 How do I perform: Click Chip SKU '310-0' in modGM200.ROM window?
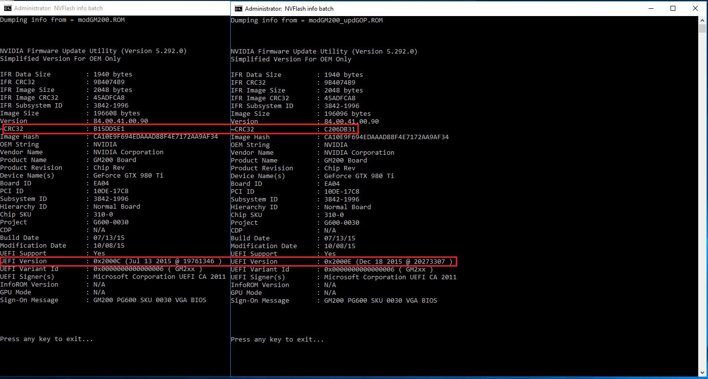pos(103,215)
